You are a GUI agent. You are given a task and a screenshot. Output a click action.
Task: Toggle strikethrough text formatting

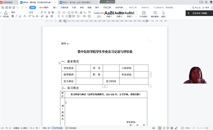pyautogui.click(x=25, y=16)
